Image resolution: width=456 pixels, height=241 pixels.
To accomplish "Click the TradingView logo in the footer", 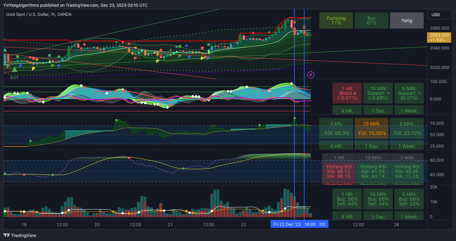I will 20,235.
